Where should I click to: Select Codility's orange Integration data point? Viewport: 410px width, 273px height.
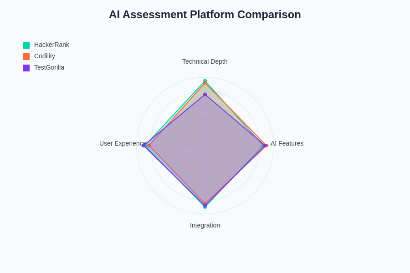(x=205, y=203)
